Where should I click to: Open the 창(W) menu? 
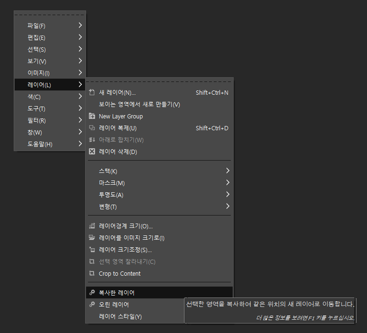coord(50,132)
